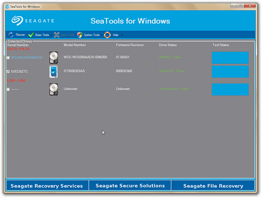Click the Unknown USB drive icon
The height and width of the screenshot is (198, 262).
click(x=54, y=89)
